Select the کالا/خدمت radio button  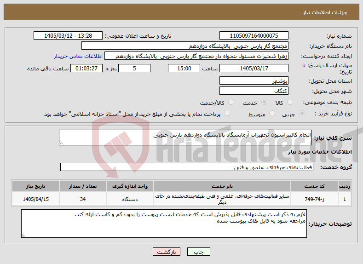click(x=231, y=102)
